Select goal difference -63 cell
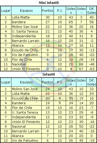The width and height of the screenshot is (97, 143). point(92,69)
